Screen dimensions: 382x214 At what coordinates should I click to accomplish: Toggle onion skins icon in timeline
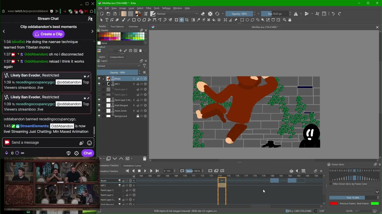291,171
